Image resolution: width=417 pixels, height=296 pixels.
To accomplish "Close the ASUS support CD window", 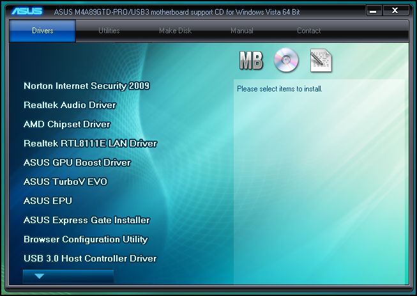I will click(x=395, y=11).
